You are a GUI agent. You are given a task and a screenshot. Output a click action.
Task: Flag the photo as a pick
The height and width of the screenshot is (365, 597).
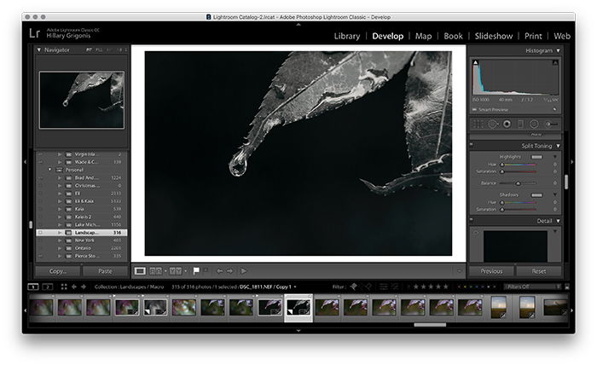coord(196,271)
